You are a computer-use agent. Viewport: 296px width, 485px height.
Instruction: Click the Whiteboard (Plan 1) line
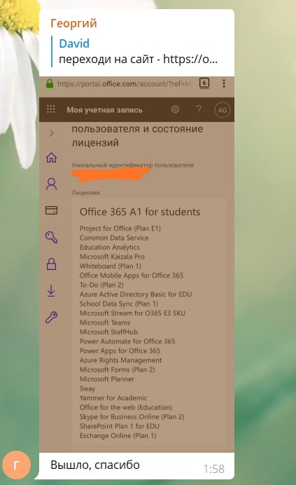tap(111, 266)
